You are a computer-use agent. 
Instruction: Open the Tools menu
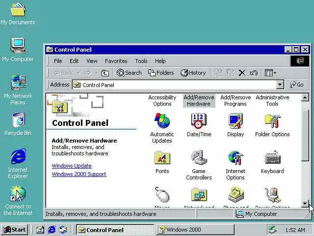141,61
